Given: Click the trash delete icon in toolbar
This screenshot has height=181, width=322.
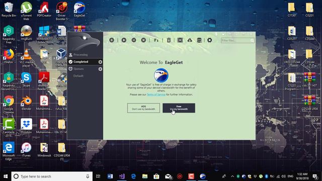Looking at the screenshot, I should tap(169, 40).
